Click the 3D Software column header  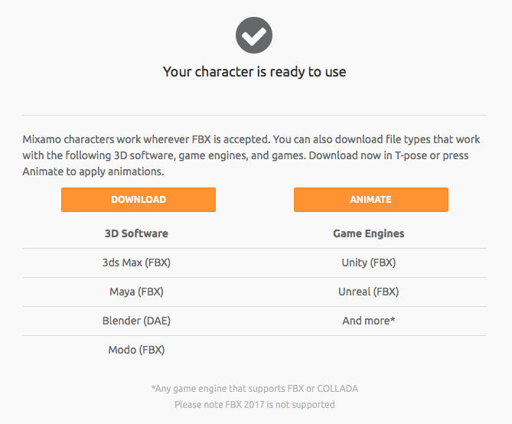click(136, 233)
